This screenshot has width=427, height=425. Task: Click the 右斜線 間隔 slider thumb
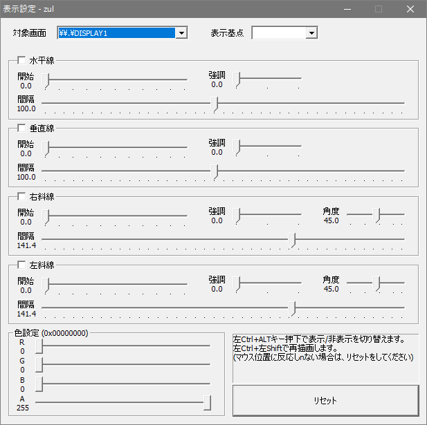293,239
